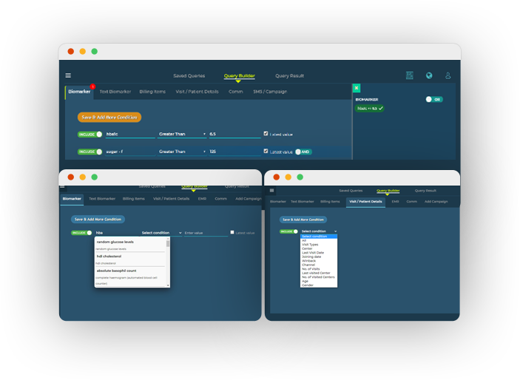Toggle INCLUDE switch in bottom-right window
The width and height of the screenshot is (520, 380).
(288, 231)
